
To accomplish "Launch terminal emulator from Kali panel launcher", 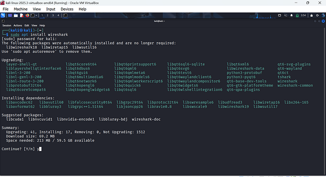I will [x=33, y=15].
